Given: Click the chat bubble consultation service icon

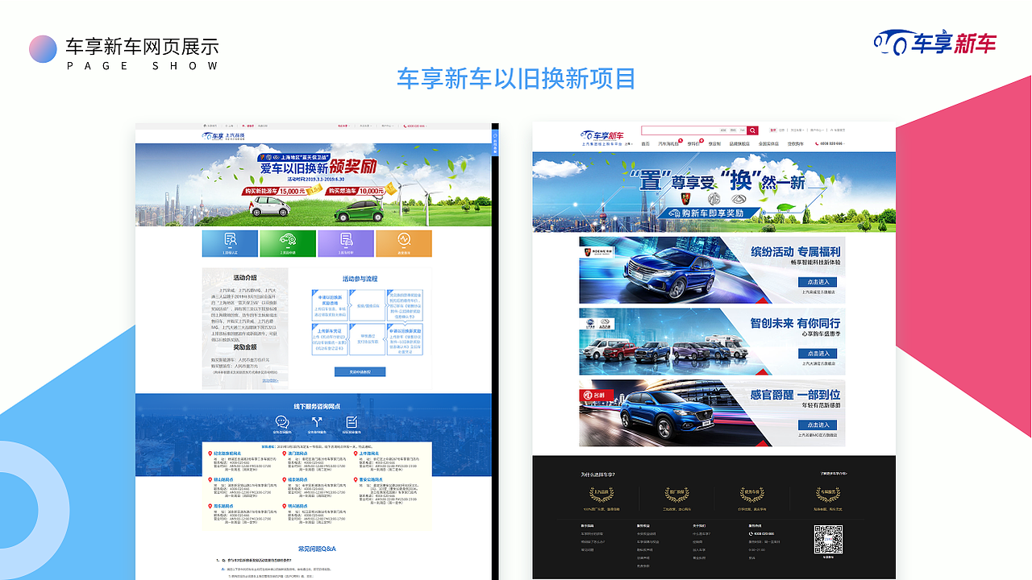Looking at the screenshot, I should pos(282,422).
